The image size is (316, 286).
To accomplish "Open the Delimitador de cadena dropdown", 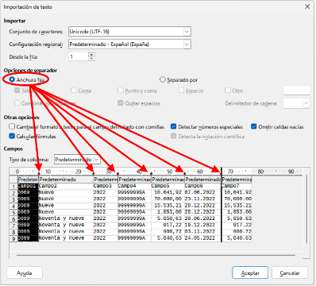I will [306, 103].
